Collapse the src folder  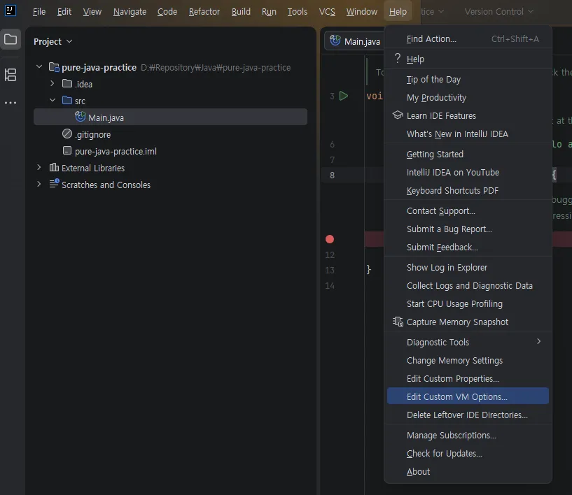pos(53,100)
